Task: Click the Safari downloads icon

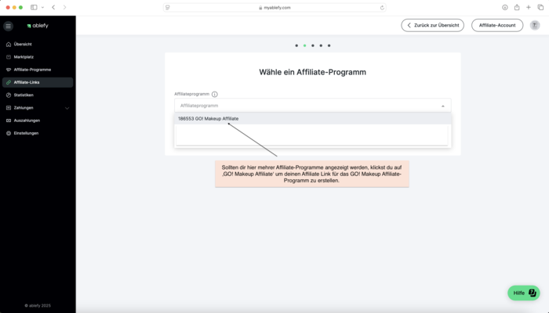Action: (505, 7)
